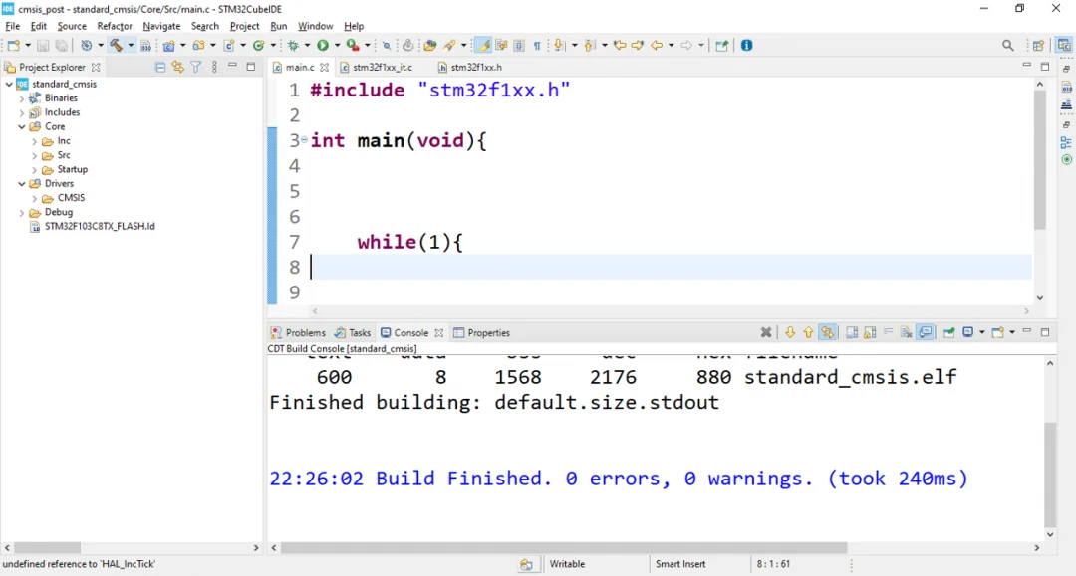The height and width of the screenshot is (576, 1076).
Task: Click next error down arrow in console
Action: coord(790,333)
